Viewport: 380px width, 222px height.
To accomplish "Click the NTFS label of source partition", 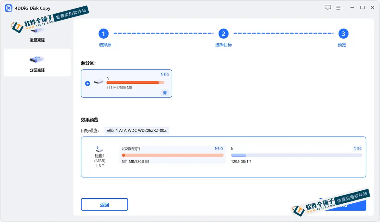I will 165,75.
